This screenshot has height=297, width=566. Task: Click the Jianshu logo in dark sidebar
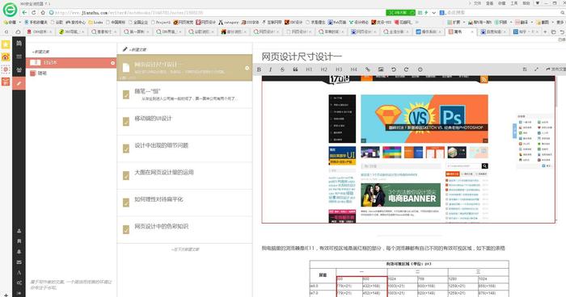coord(19,44)
